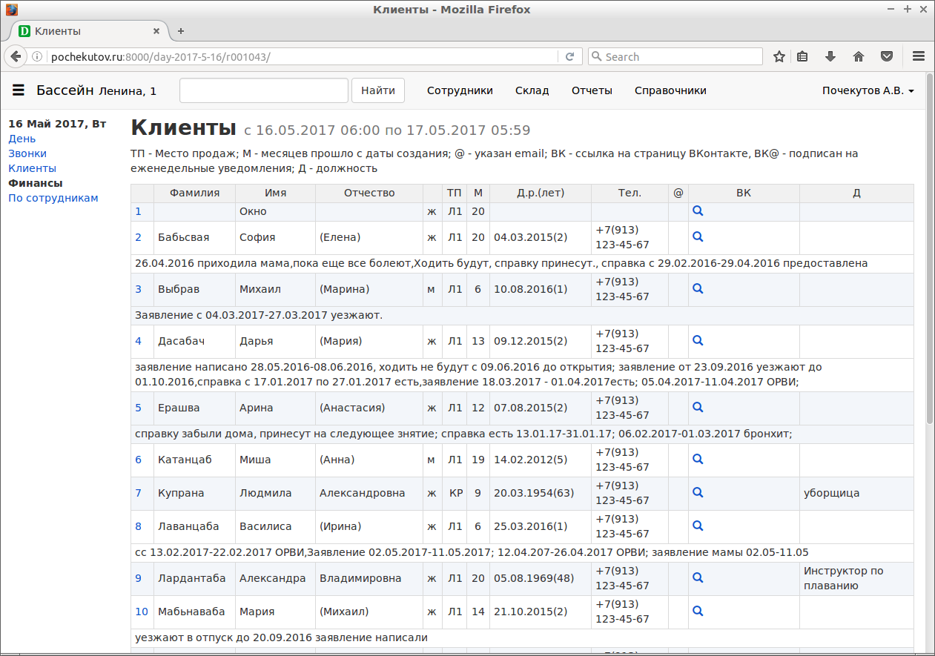Open Склад in the navigation bar
The image size is (935, 656).
click(x=532, y=90)
